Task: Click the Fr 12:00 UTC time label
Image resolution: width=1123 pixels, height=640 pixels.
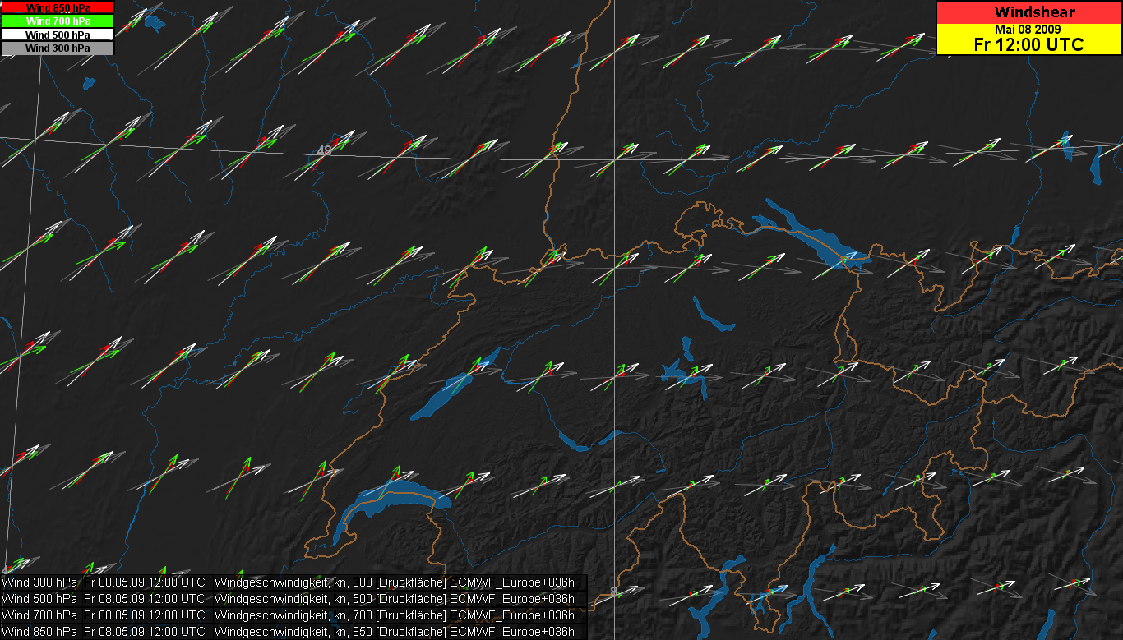Action: [x=1028, y=44]
